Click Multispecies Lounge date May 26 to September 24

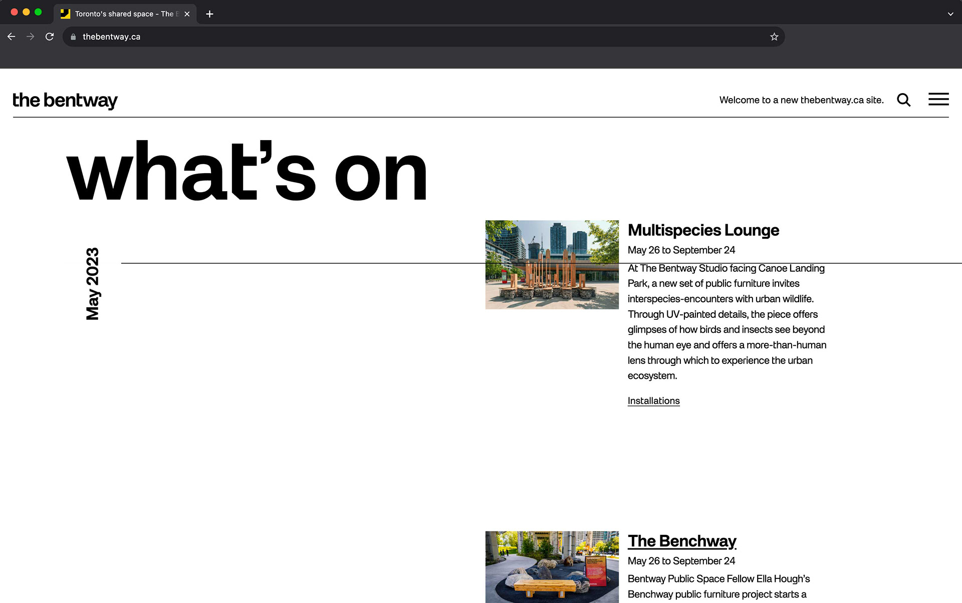(x=681, y=250)
